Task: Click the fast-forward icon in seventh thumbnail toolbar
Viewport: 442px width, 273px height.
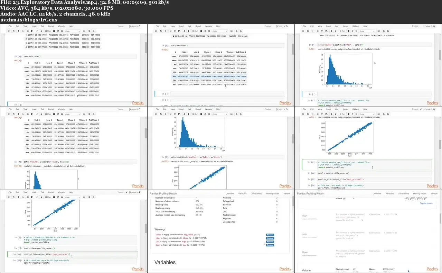Action: tap(62, 197)
